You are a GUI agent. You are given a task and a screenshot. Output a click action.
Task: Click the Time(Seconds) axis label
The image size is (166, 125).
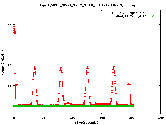87,123
